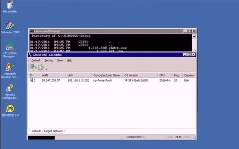Sort by the LAN column header
Image resolution: width=239 pixels, height=149 pixels.
[x=79, y=75]
